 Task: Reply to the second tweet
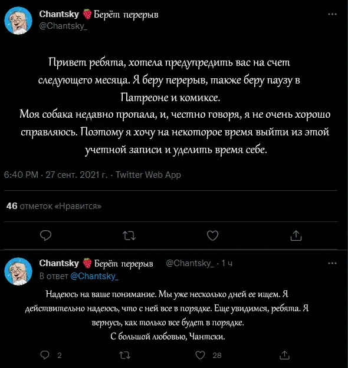[45, 355]
